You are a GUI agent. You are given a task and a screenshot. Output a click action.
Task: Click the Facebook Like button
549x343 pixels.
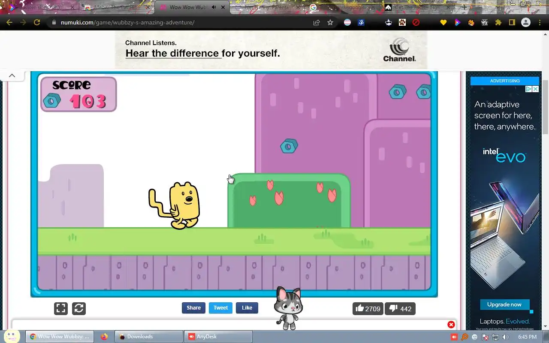click(x=247, y=308)
